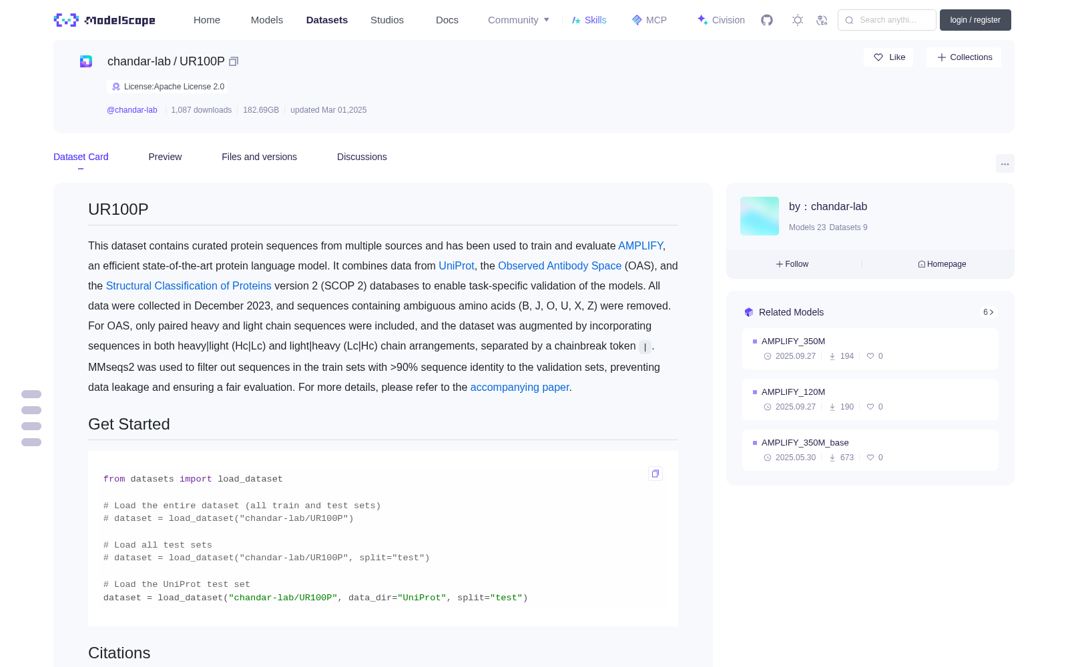Viewport: 1068px width, 667px height.
Task: Click the Civision star icon
Action: [x=702, y=20]
